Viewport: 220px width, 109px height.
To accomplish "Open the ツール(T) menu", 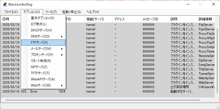I will [x=51, y=12].
